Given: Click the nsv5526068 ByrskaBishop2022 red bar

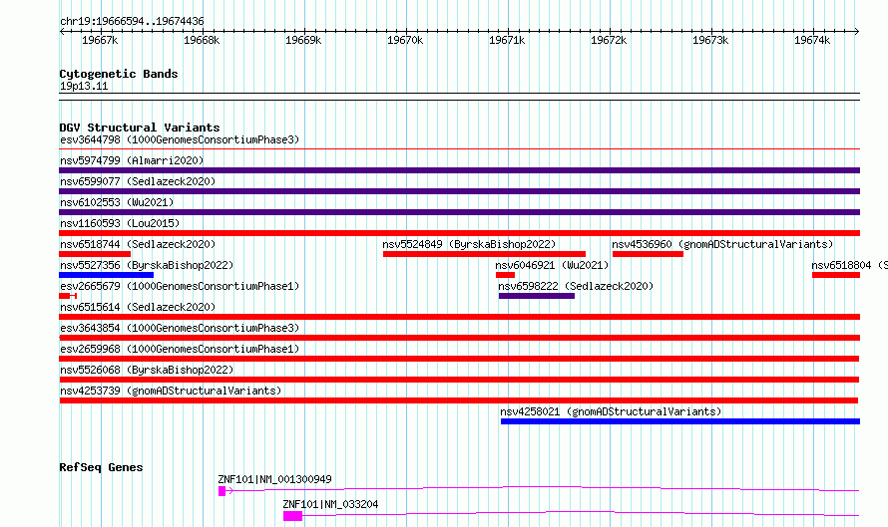Looking at the screenshot, I should coord(459,380).
